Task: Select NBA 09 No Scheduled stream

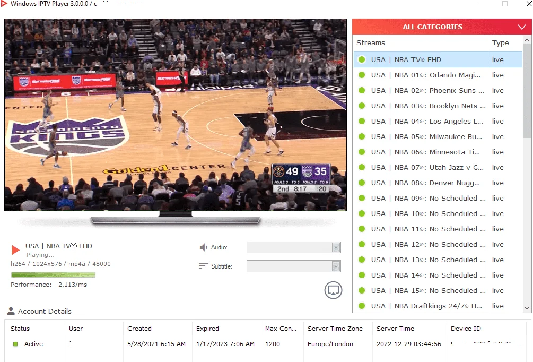Action: coord(438,198)
